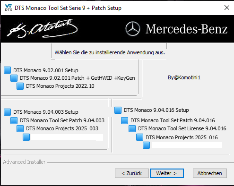Click the 'Wählen Sie die zu installierende Anwendung aus.' text
The height and width of the screenshot is (186, 234).
[110, 52]
